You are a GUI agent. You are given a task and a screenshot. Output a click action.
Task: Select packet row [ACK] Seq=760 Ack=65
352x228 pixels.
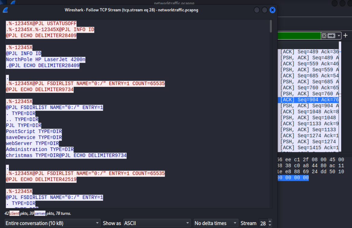[x=308, y=88]
